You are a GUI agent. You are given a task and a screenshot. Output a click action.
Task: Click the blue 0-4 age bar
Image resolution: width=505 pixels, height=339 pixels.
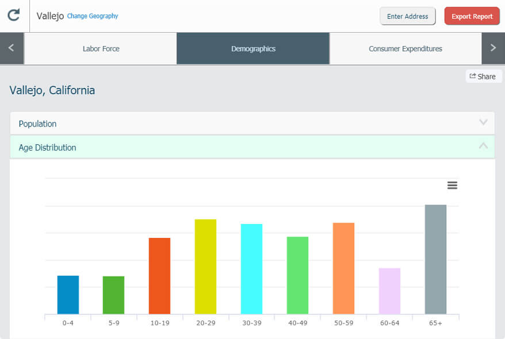(68, 295)
